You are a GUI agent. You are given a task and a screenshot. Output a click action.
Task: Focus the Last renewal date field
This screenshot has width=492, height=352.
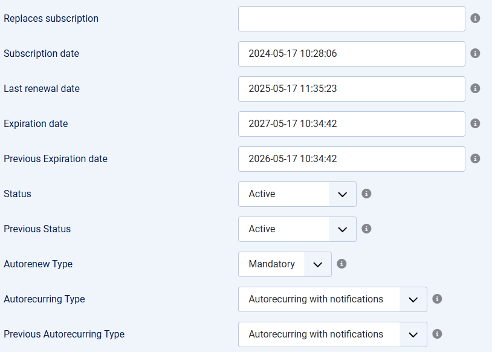pyautogui.click(x=351, y=89)
